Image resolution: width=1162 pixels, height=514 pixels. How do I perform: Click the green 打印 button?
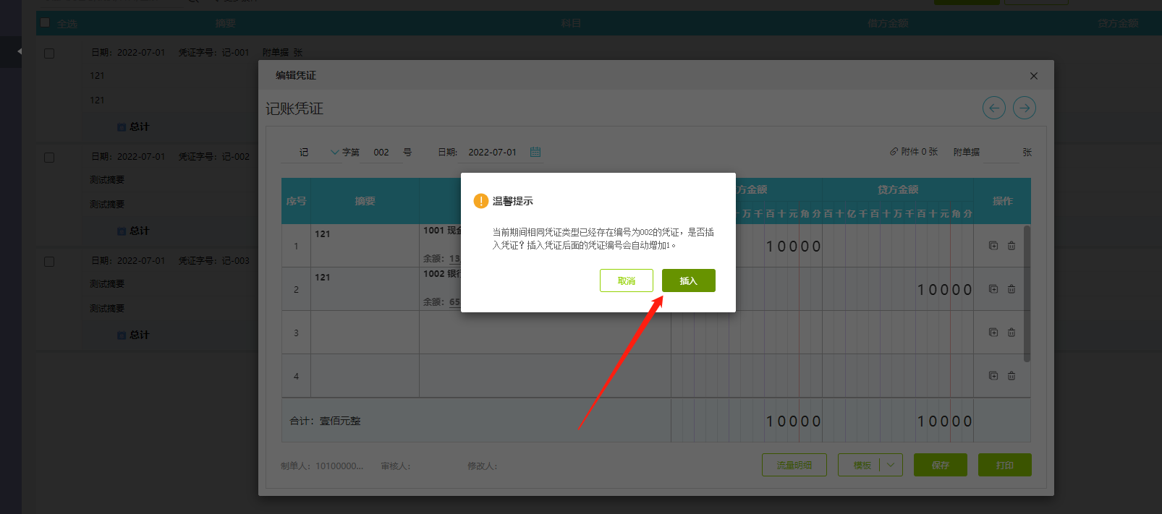click(x=1004, y=465)
